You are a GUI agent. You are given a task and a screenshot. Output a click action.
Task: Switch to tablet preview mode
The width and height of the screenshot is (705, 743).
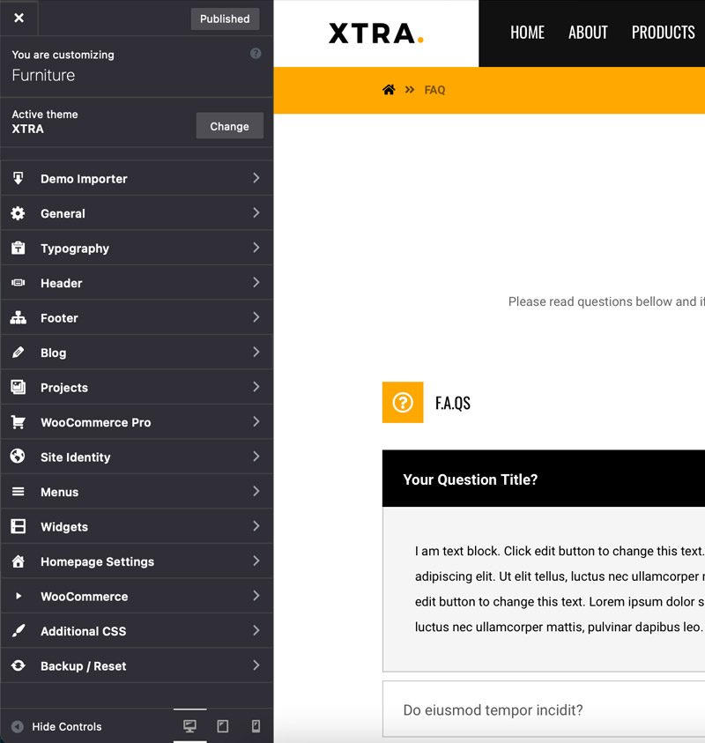pos(223,726)
